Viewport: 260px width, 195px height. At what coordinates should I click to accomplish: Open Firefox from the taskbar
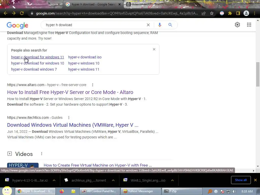click(62, 191)
